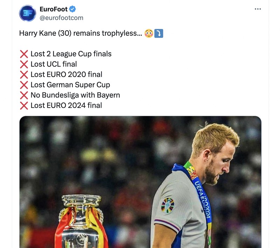280x248 pixels.
Task: Click the red X beside 'Lost UCL final'
Action: pos(23,64)
